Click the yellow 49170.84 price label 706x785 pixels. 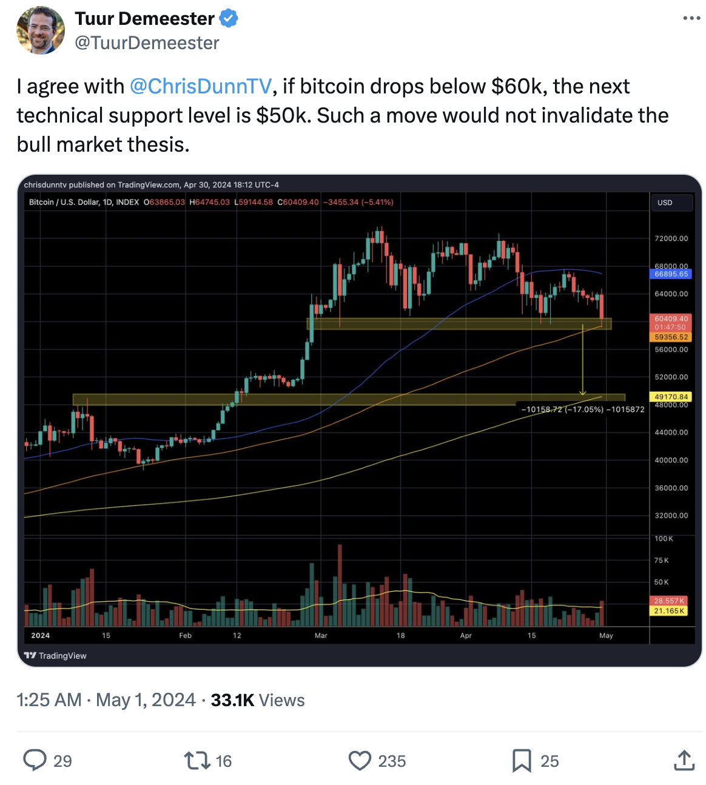[x=671, y=397]
